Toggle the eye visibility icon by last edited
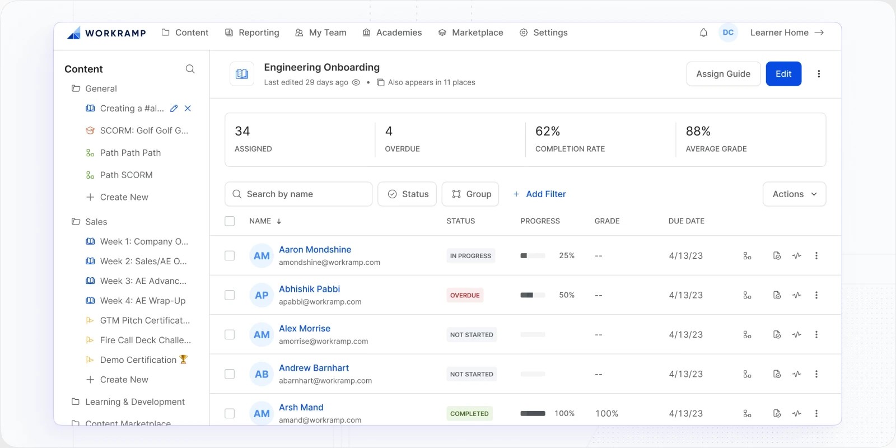896x448 pixels. tap(356, 82)
